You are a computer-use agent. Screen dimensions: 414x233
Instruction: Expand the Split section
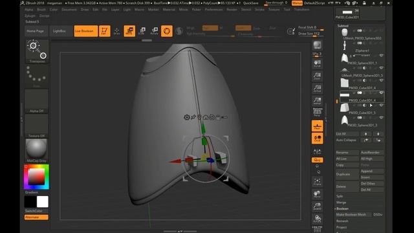(340, 196)
